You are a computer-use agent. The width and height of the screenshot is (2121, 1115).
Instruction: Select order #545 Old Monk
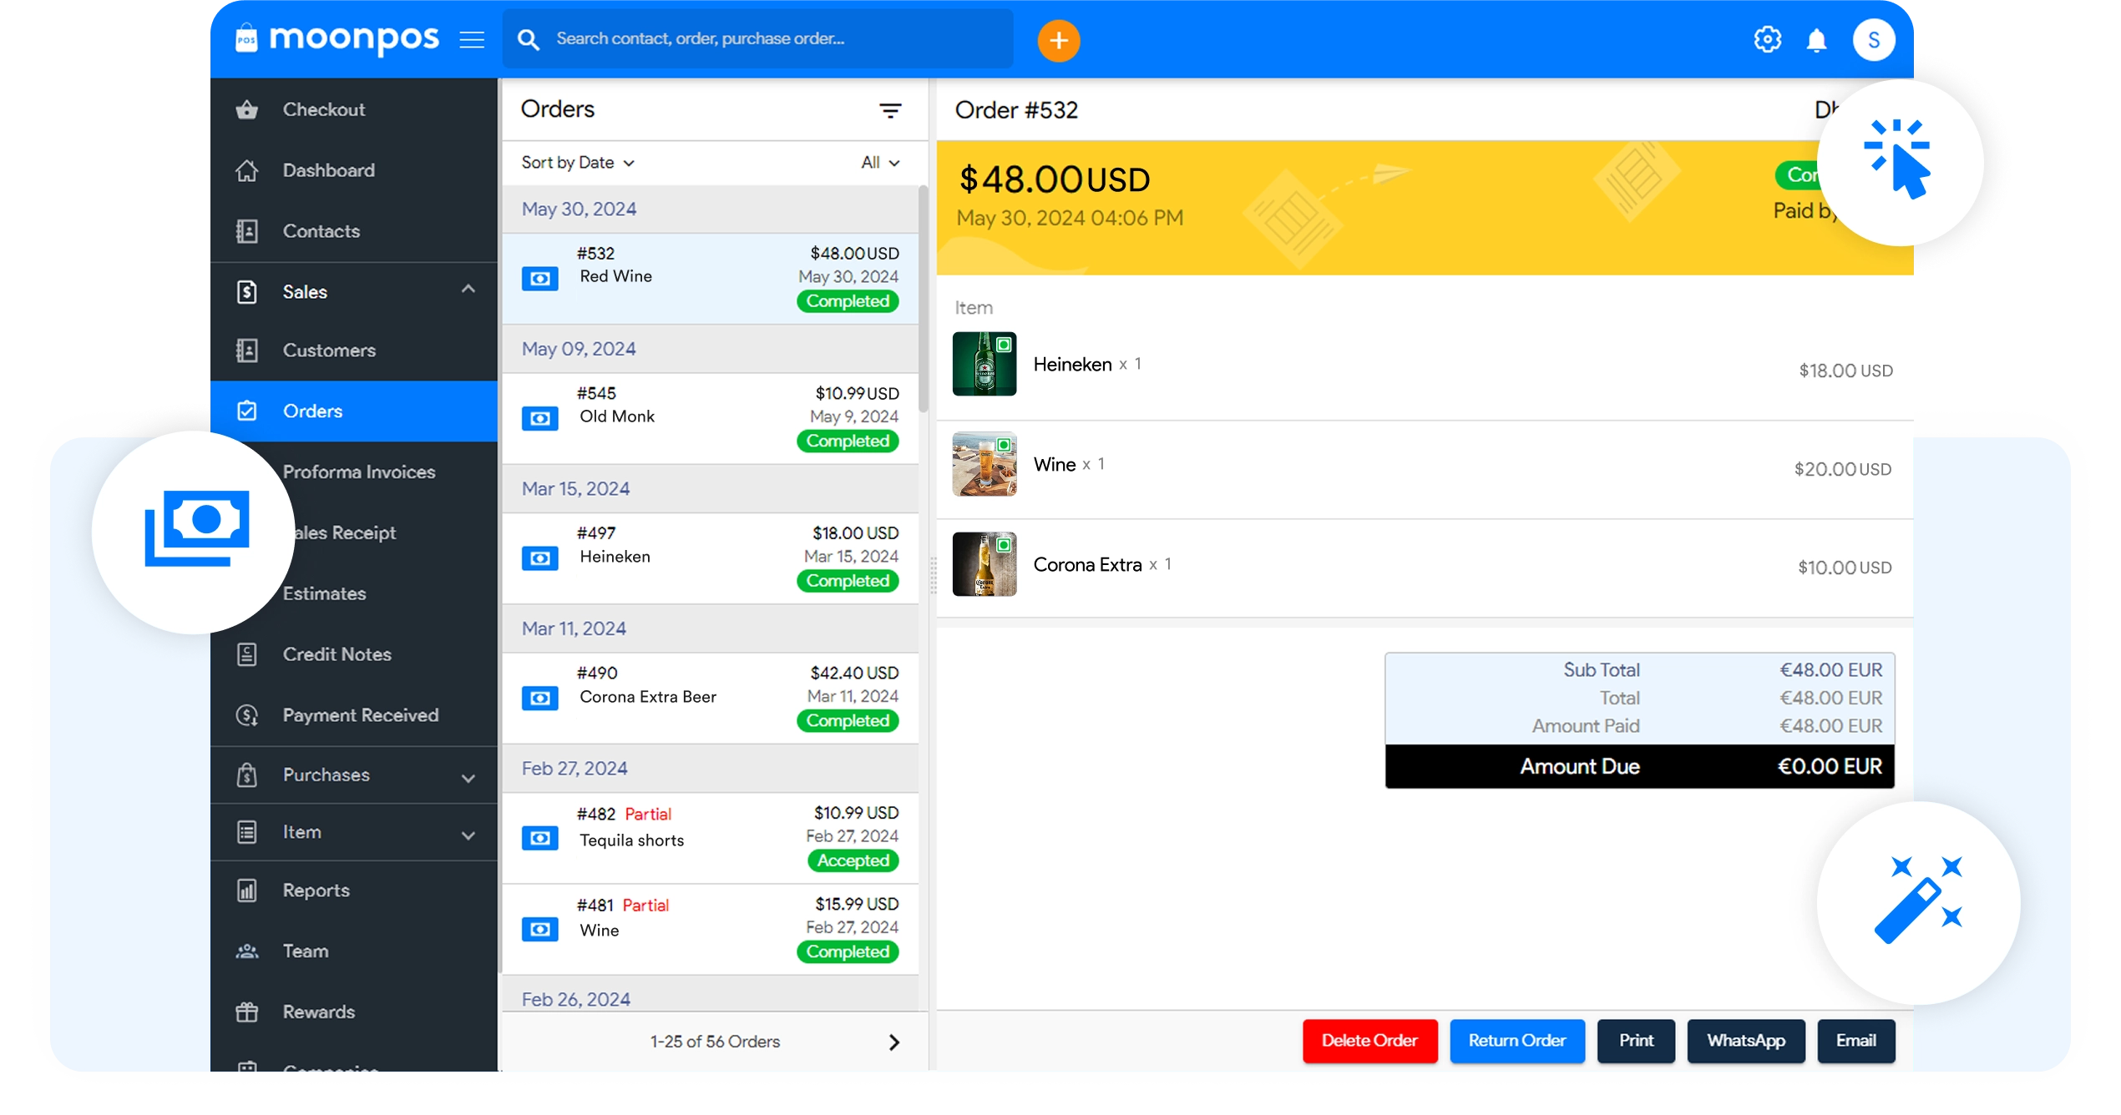pyautogui.click(x=710, y=417)
